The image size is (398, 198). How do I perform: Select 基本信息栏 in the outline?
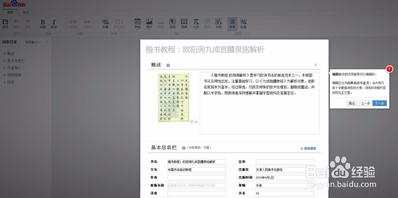point(16,61)
